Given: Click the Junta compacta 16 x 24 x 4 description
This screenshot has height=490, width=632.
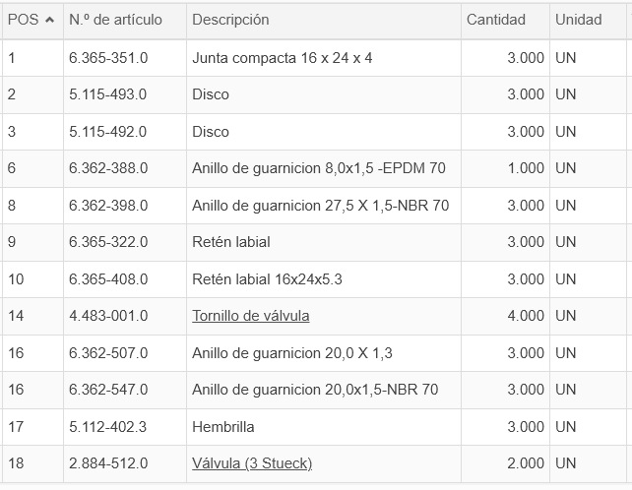Looking at the screenshot, I should (x=283, y=58).
